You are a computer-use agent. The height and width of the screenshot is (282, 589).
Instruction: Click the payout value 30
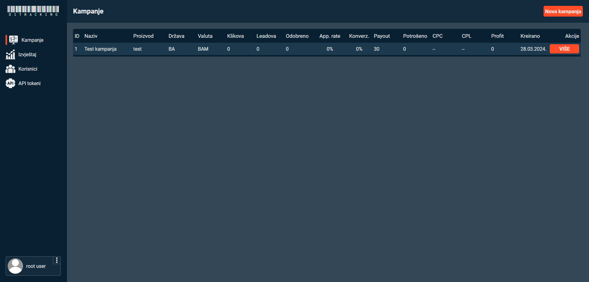(x=376, y=49)
